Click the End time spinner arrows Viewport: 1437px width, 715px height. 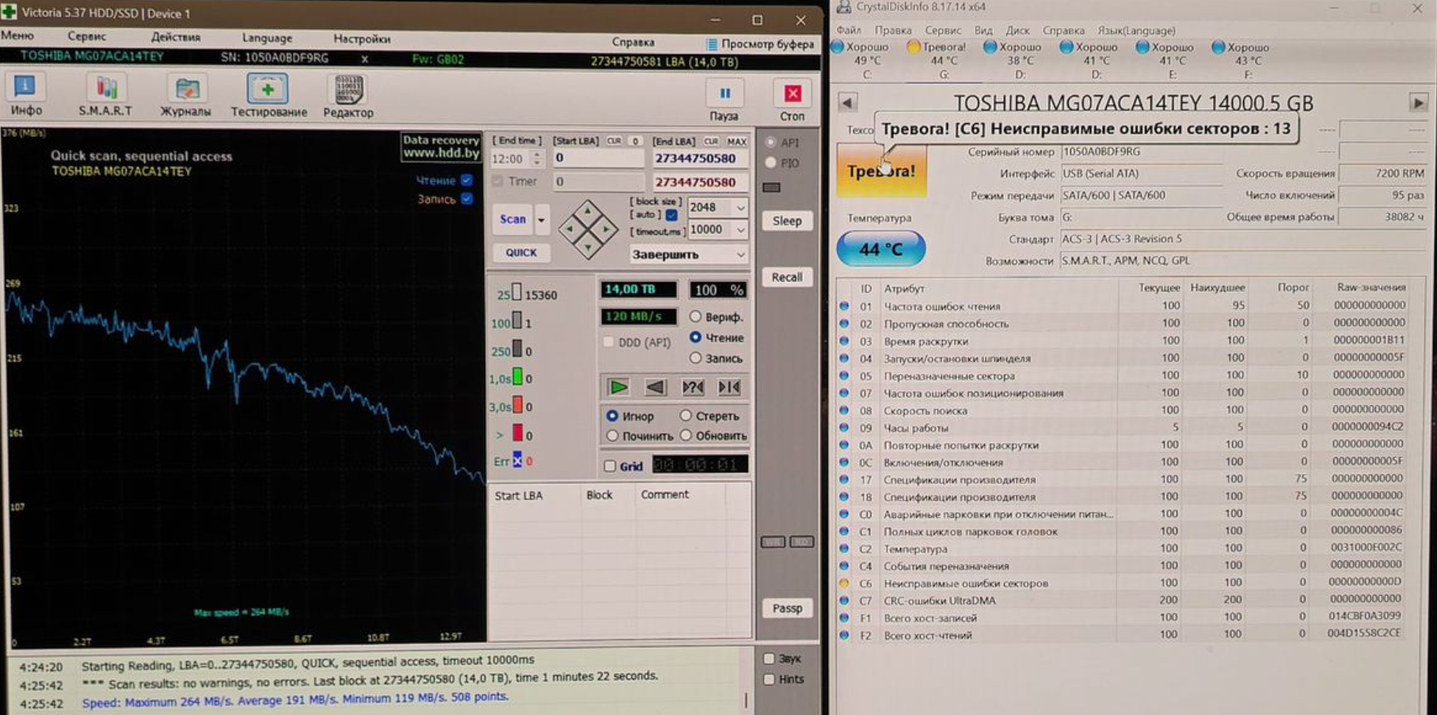pyautogui.click(x=537, y=159)
